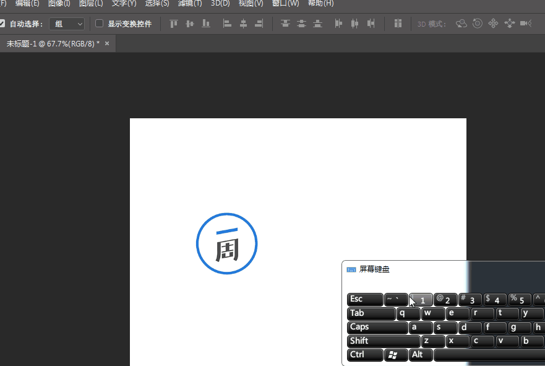Select the 3D roll object mode icon

coord(478,24)
